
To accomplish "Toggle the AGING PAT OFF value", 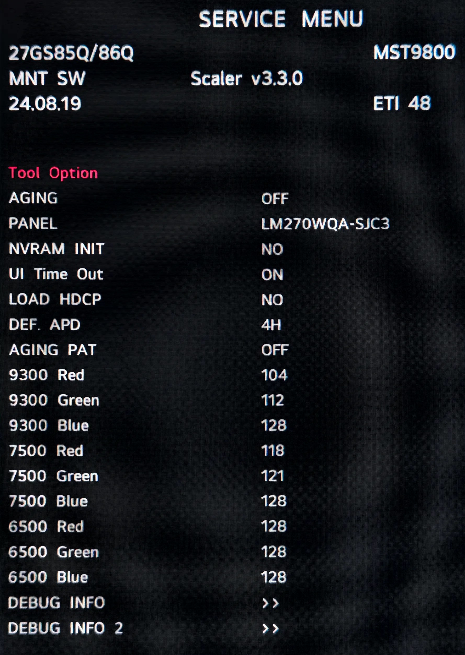I will [275, 350].
